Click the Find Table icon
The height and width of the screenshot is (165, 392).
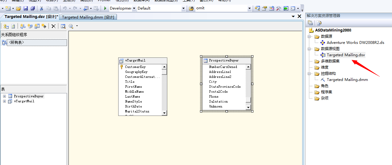63,26
